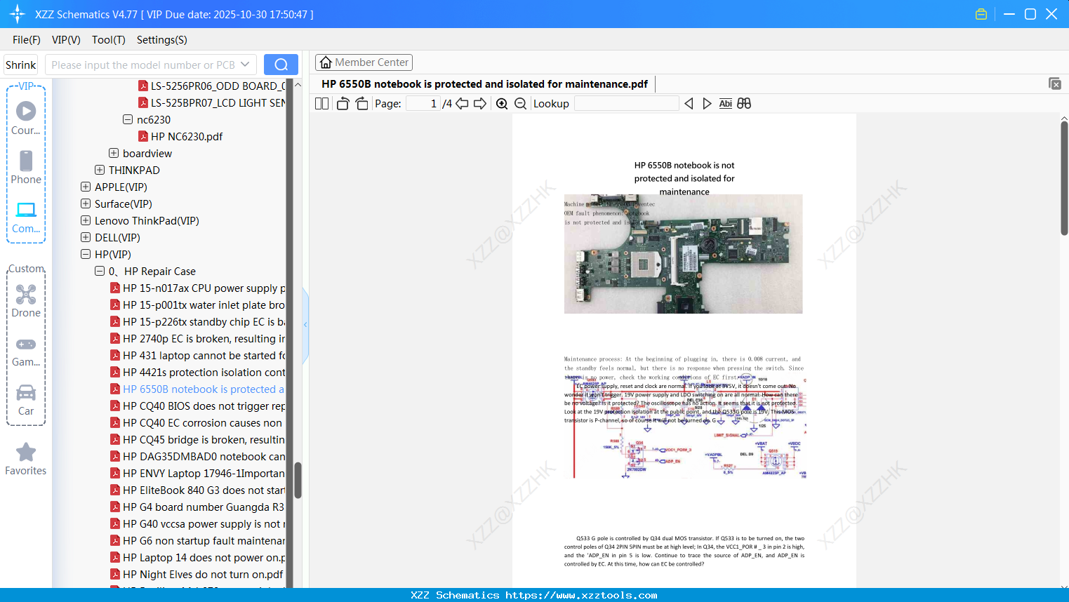Click the PDF viewer vertical scrollbar thumb
1069x602 pixels.
click(x=1064, y=178)
